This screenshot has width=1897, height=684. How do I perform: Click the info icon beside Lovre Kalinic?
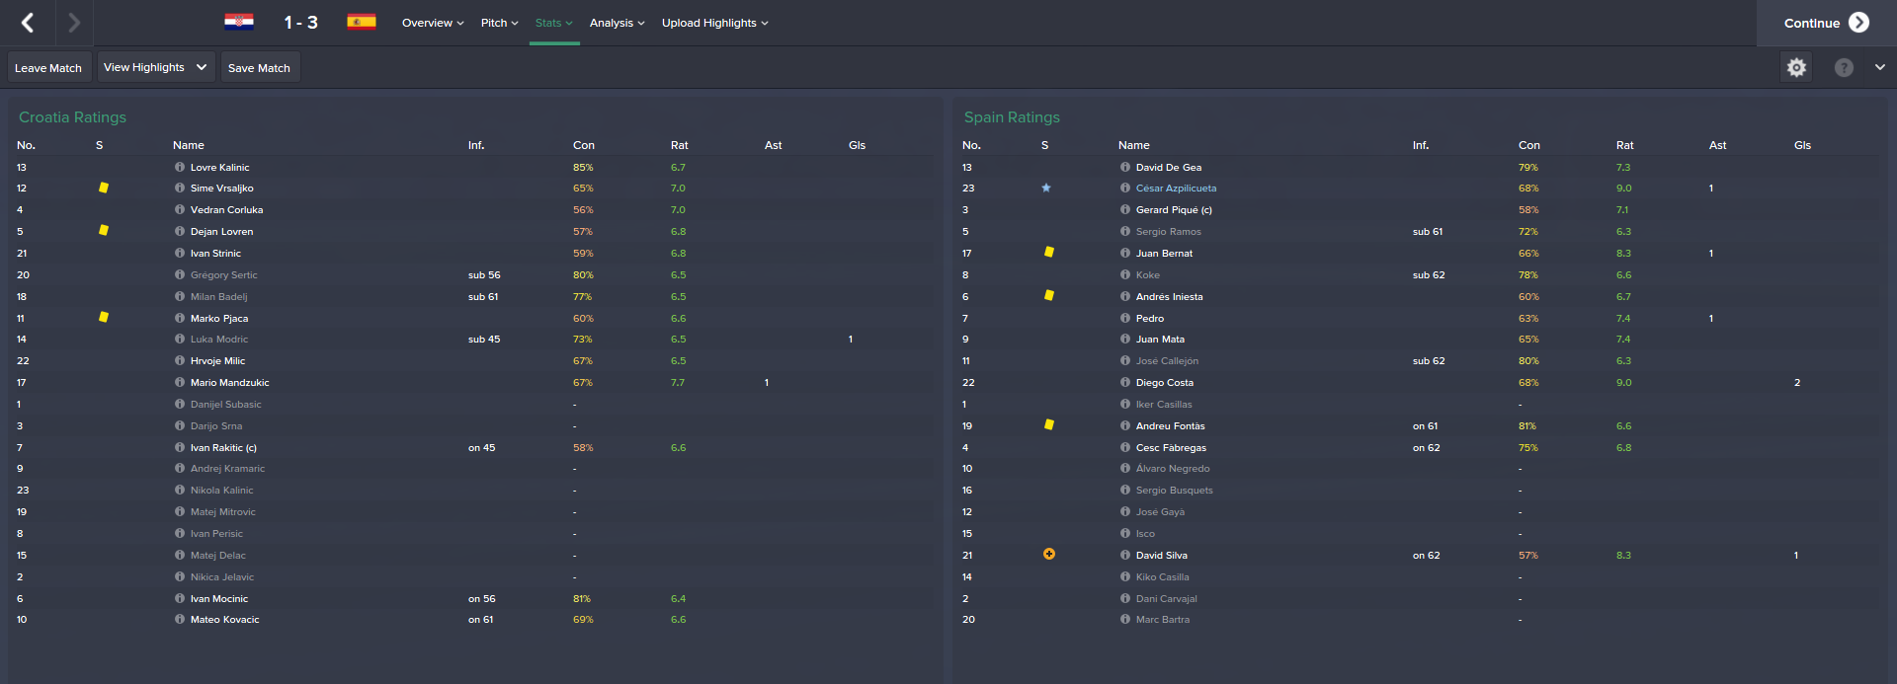pyautogui.click(x=180, y=167)
